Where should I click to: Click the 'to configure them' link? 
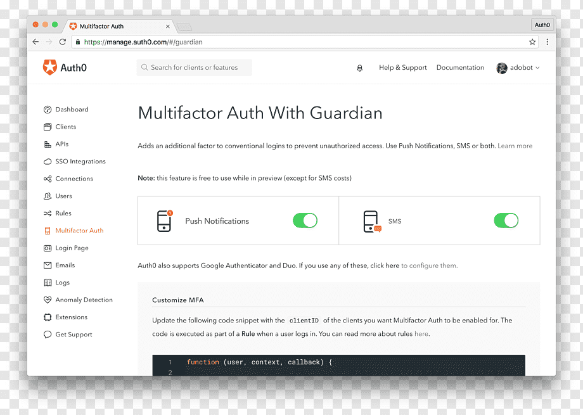pos(430,265)
